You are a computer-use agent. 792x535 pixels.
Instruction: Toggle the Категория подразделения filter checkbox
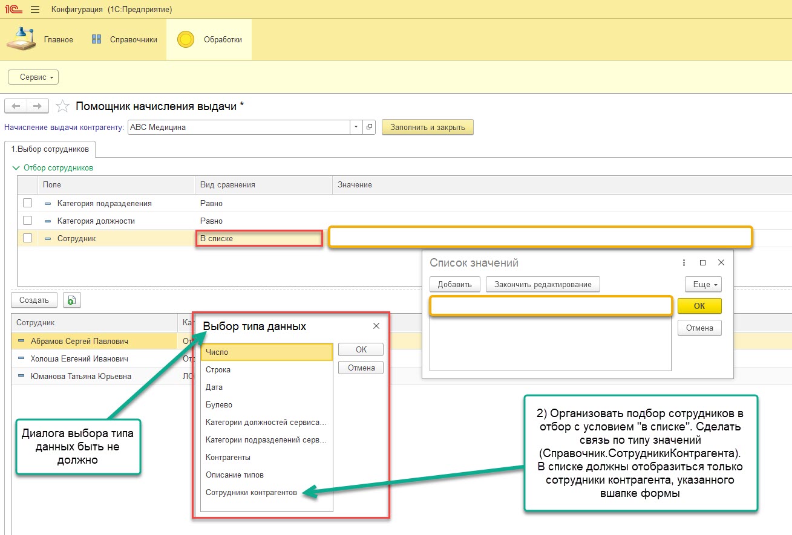(27, 203)
